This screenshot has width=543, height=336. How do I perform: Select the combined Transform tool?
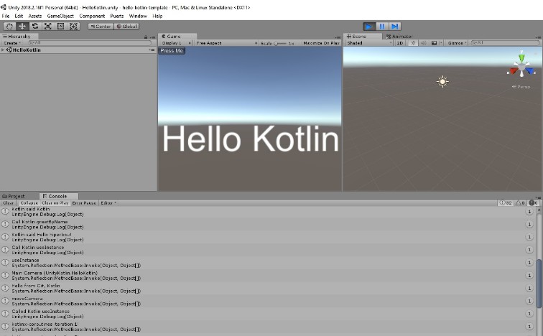coord(73,27)
